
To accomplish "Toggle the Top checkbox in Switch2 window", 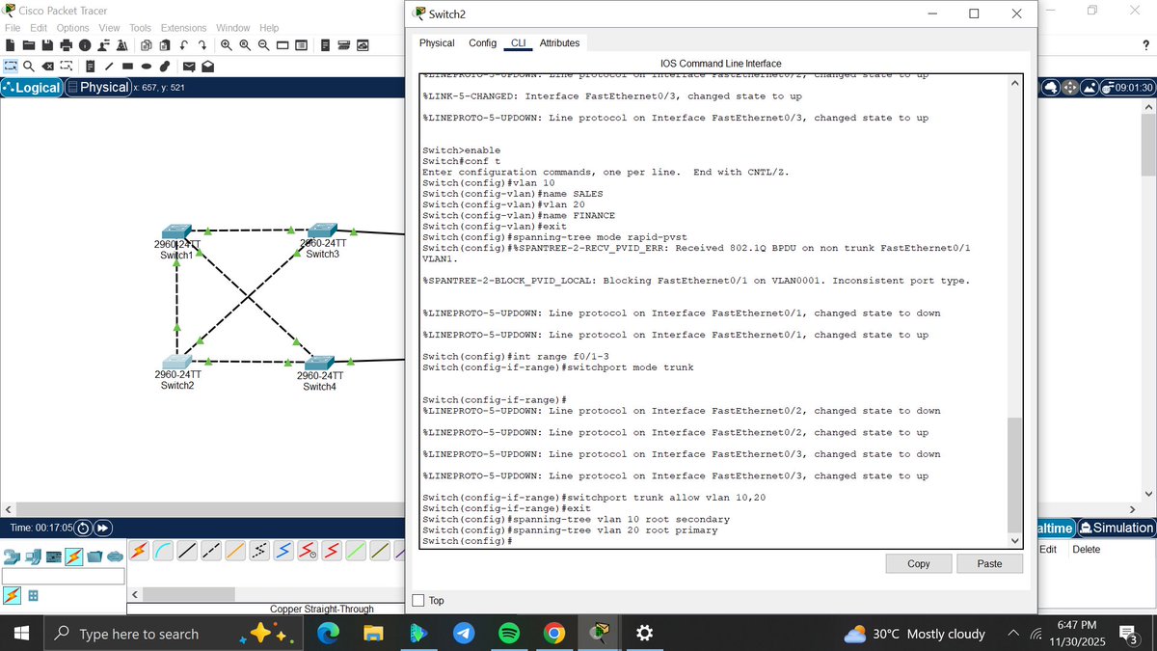I will click(x=418, y=600).
